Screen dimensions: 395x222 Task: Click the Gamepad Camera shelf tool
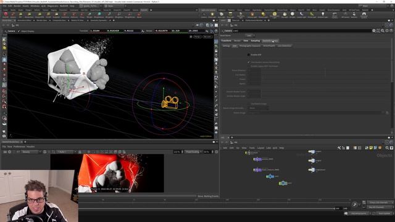point(364,15)
